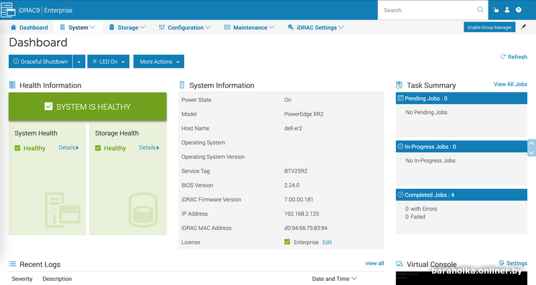This screenshot has height=285, width=536.
Task: Click the firmware version 7.00.00.181
Action: point(299,199)
